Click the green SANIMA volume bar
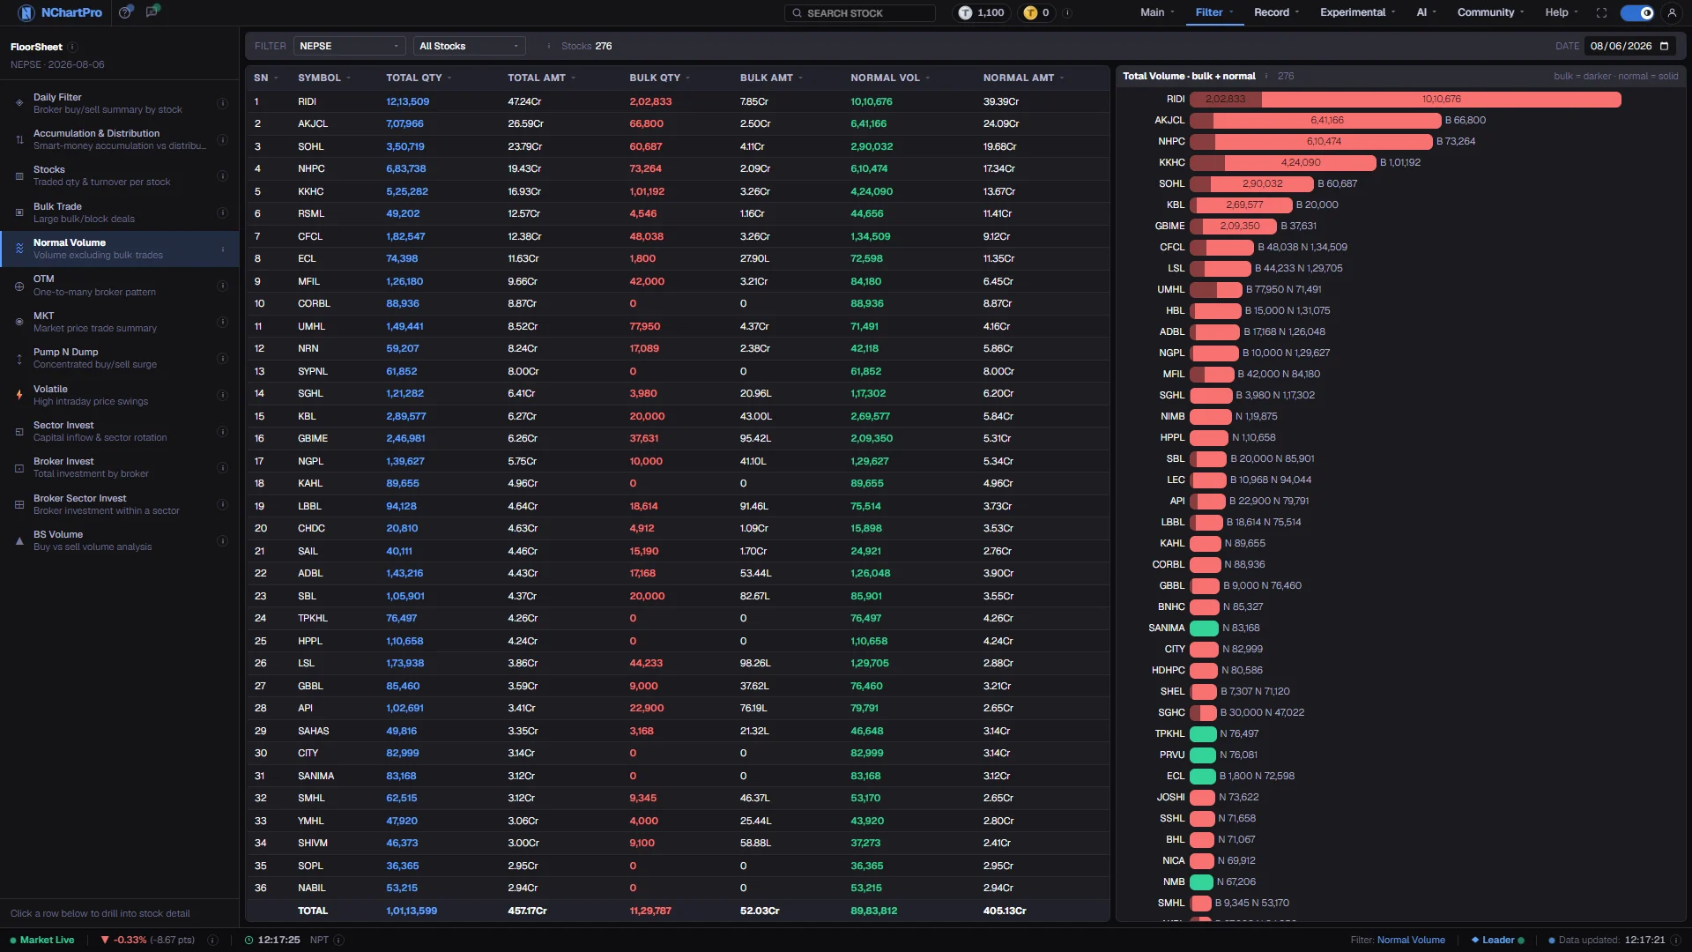Screen dimensions: 1692x952 (1204, 628)
